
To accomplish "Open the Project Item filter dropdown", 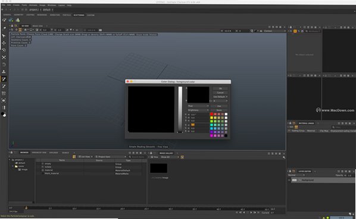I will click(x=110, y=157).
